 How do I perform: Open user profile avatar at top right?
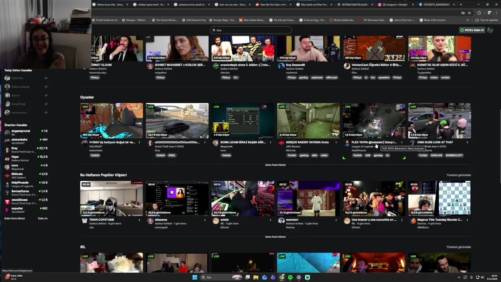tap(490, 30)
